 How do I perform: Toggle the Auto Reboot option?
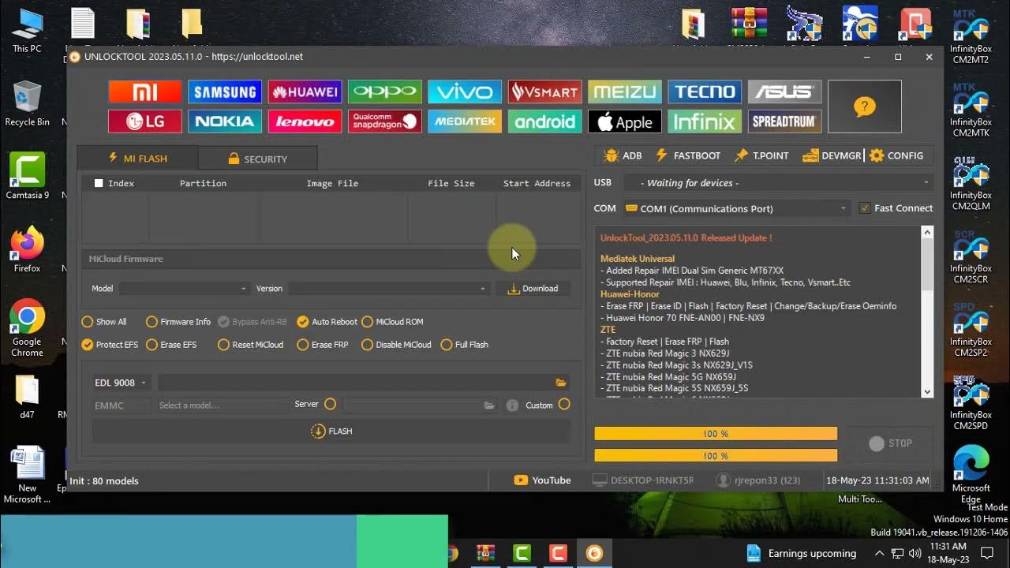[x=327, y=322]
